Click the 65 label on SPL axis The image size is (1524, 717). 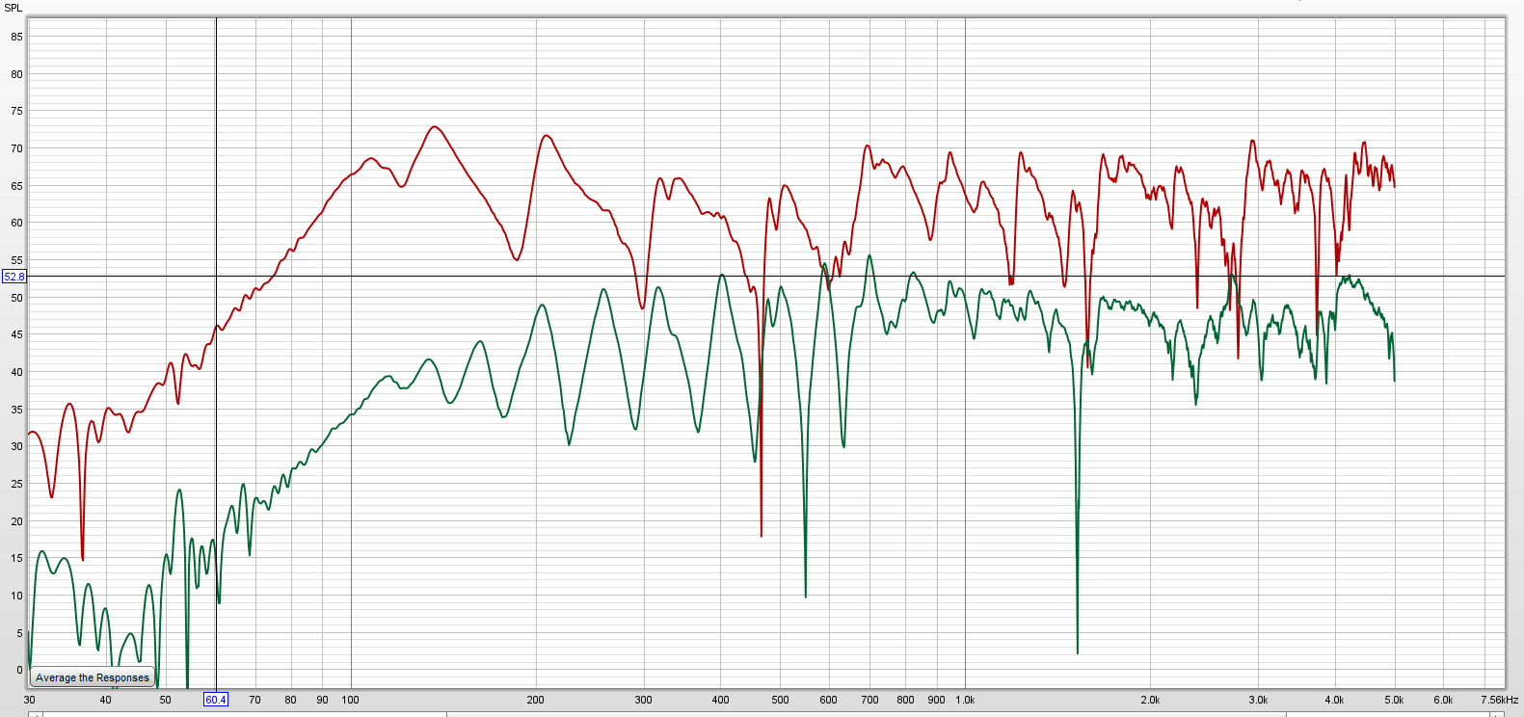(16, 186)
